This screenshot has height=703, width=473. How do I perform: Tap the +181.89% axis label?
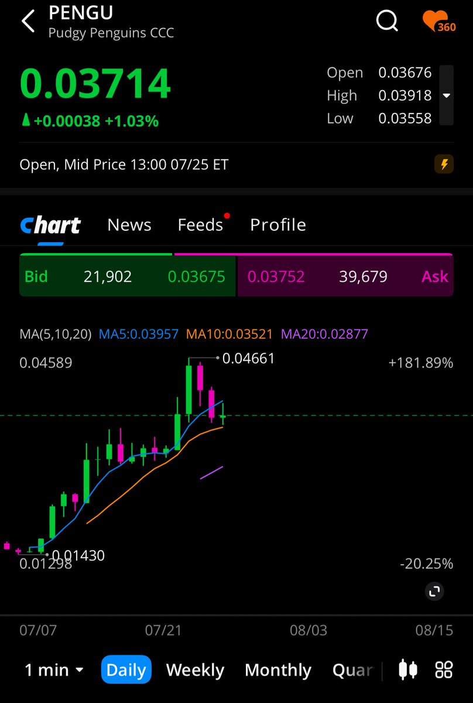[x=421, y=363]
